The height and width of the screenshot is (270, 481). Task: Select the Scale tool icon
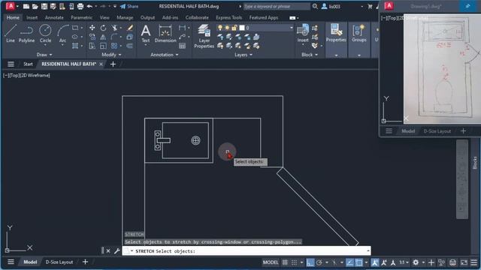(x=103, y=46)
